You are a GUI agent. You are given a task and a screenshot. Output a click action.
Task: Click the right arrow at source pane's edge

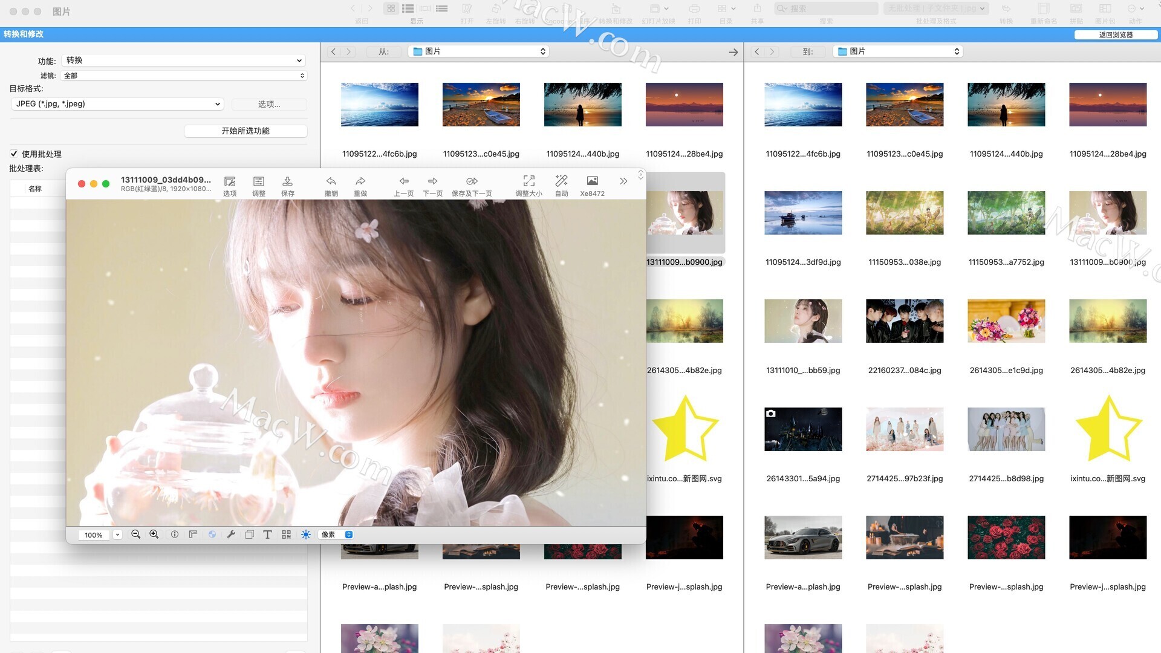(x=733, y=52)
